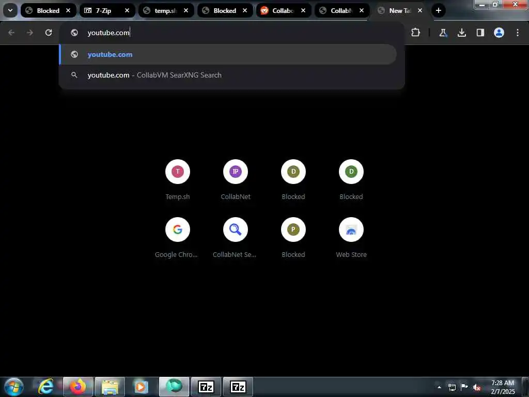
Task: Select youtube.com CollabVM SearXNG Search suggestion
Action: coord(228,75)
